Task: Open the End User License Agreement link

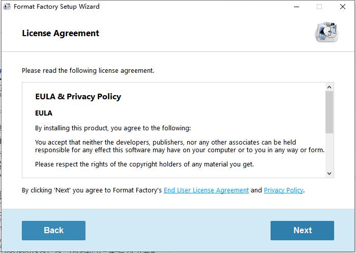Action: pos(206,190)
